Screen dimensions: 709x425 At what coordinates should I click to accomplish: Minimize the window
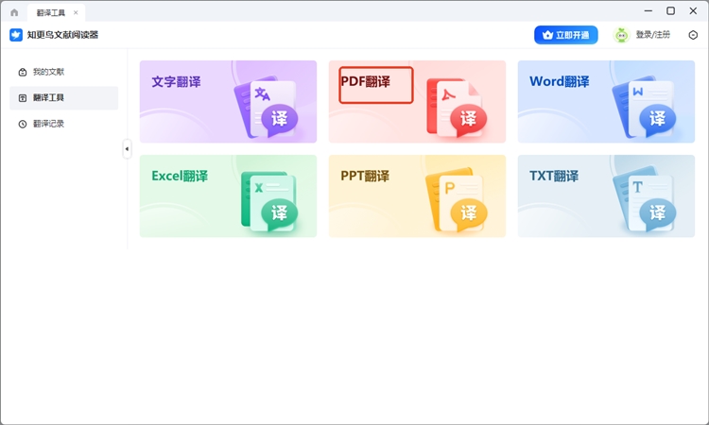pos(648,10)
